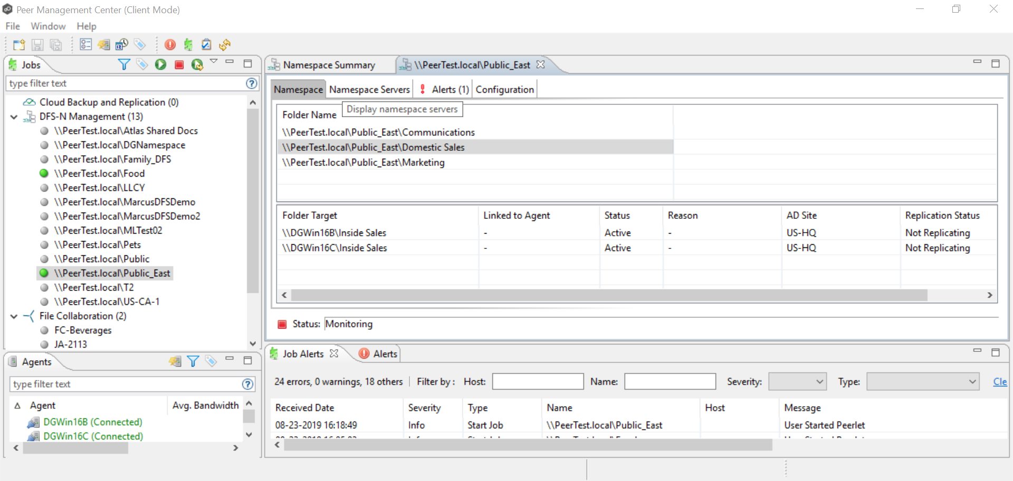Image resolution: width=1013 pixels, height=481 pixels.
Task: Open the Alerts (1) tab
Action: coord(444,90)
